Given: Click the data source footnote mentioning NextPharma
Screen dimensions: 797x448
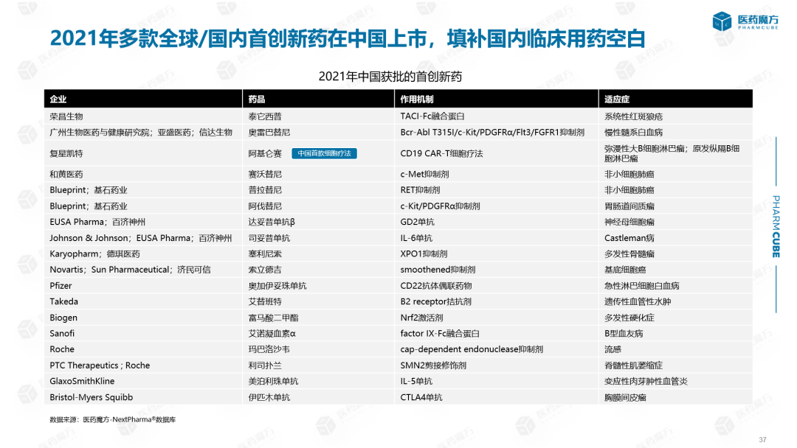Looking at the screenshot, I should 113,419.
